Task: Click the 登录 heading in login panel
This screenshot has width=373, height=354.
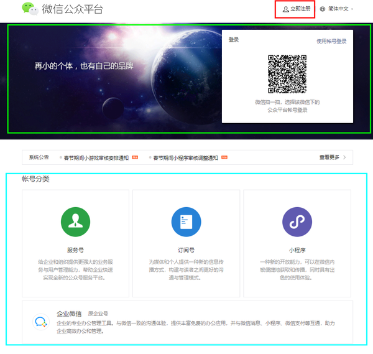Action: [234, 40]
